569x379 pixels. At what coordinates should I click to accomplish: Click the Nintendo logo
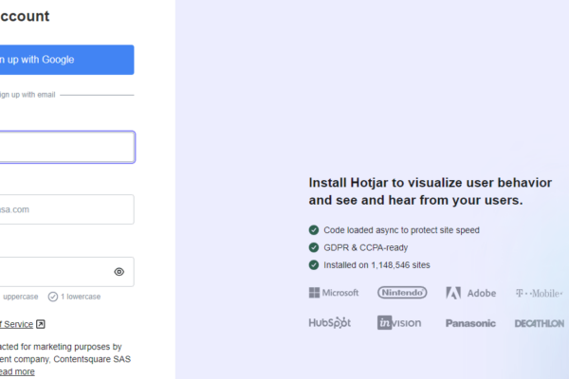coord(402,293)
